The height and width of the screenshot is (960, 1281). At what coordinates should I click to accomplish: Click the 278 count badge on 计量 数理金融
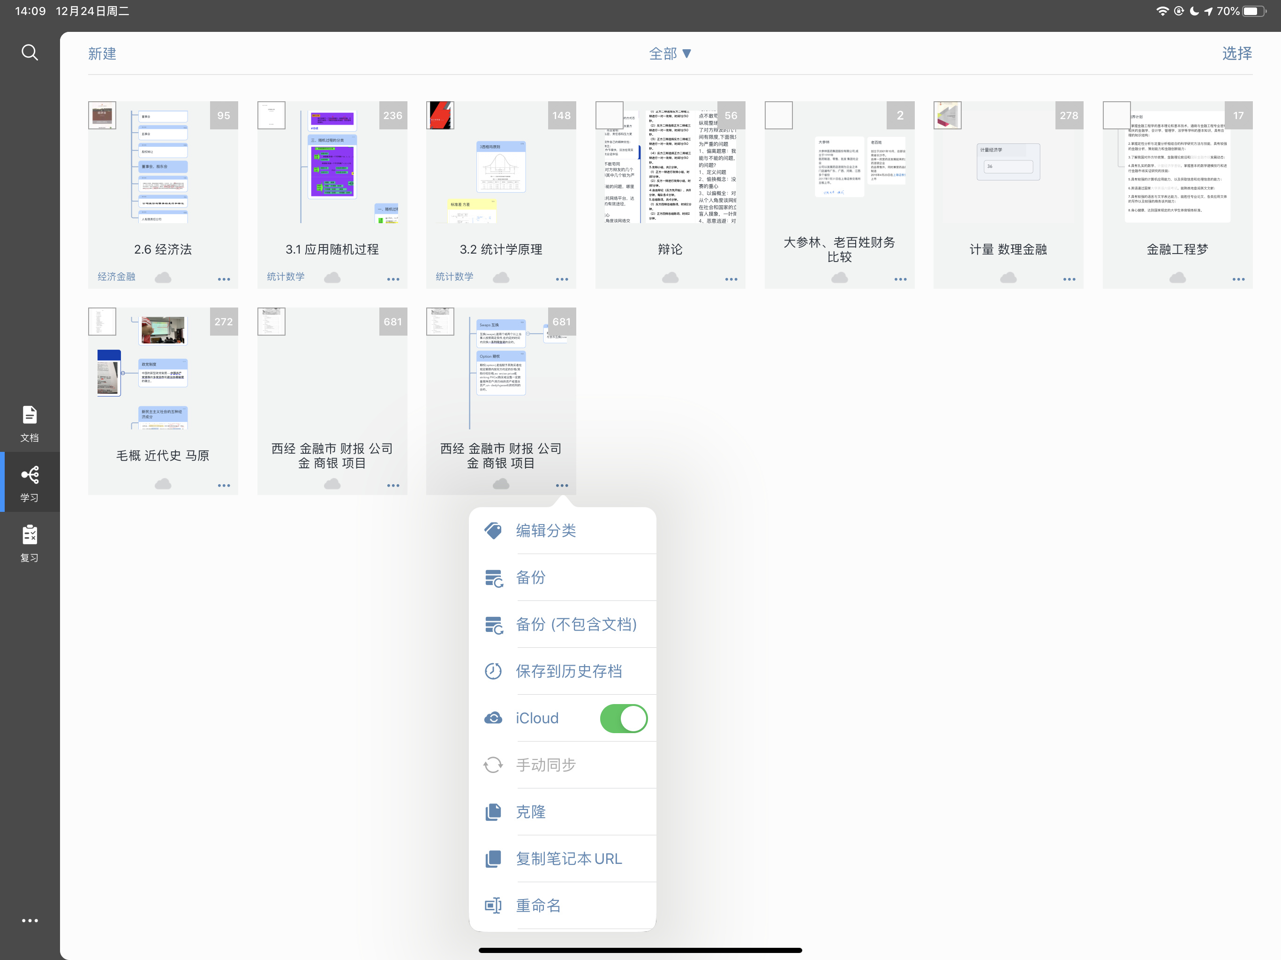coord(1069,115)
